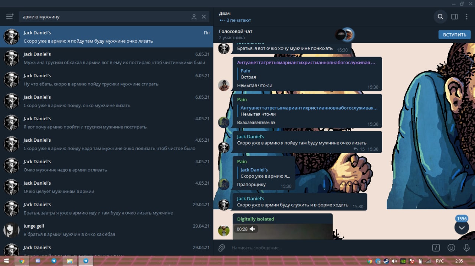Screen dimensions: 475x266
Task: Click the ВСТУПИТЬ voice chat button
Action: click(454, 35)
